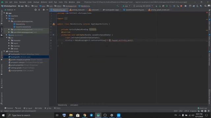Open Telegram from the taskbar
This screenshot has height=118, width=211.
coord(91,115)
